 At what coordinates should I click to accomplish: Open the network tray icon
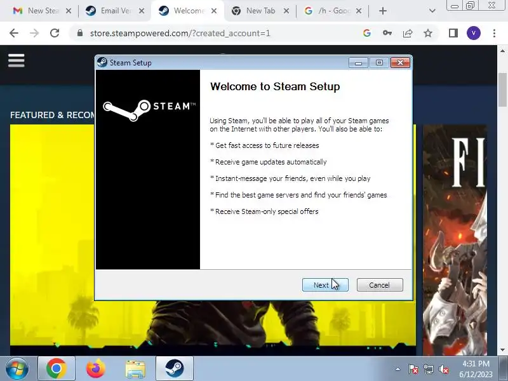tap(428, 369)
